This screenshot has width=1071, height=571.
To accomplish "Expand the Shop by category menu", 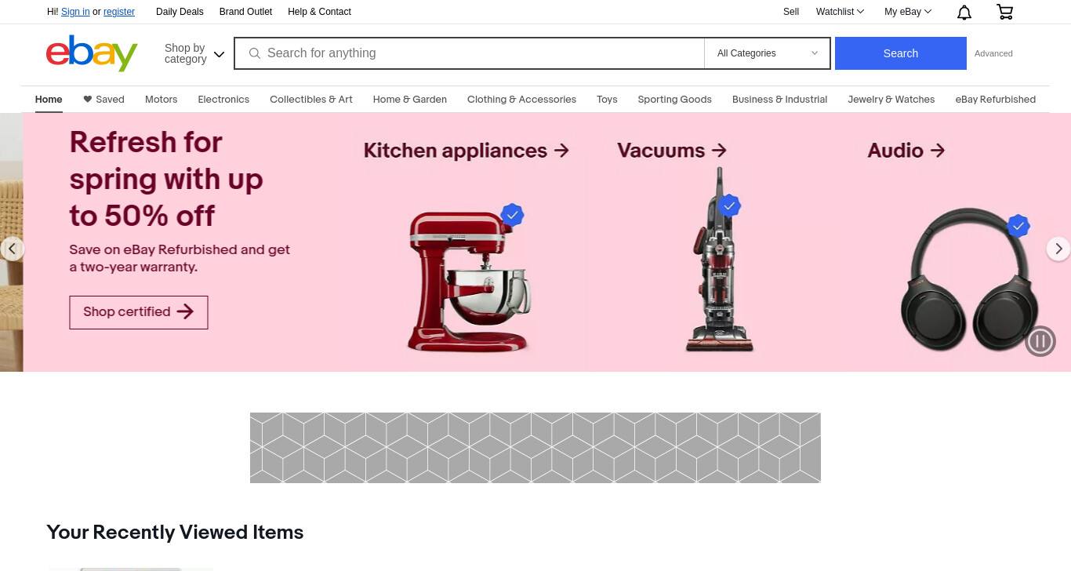I will click(194, 53).
